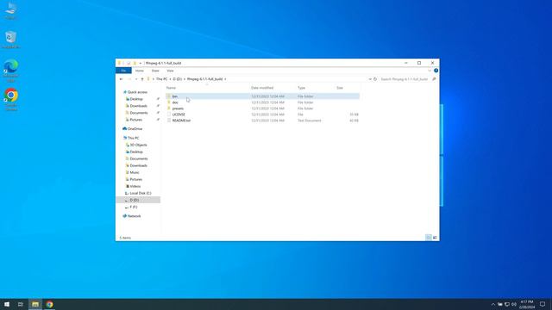Click README.txt file name text

point(181,121)
